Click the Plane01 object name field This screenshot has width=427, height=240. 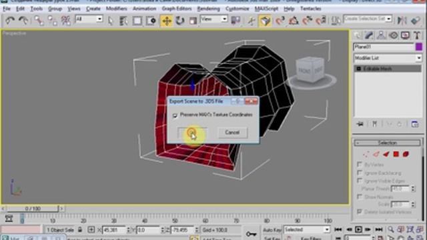click(384, 47)
